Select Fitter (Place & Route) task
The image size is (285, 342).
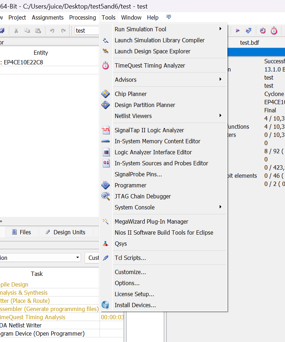(x=25, y=301)
